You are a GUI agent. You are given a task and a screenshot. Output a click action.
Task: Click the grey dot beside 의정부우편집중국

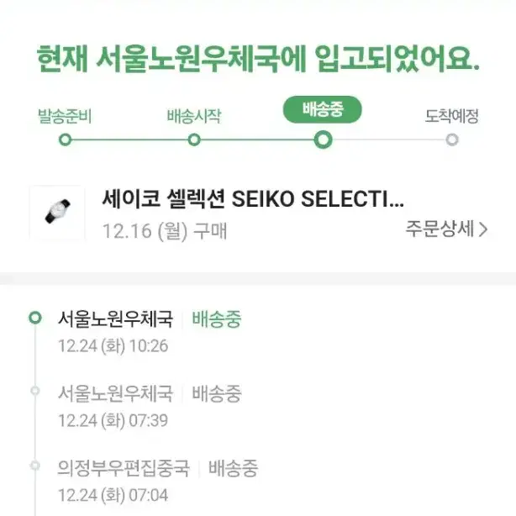pyautogui.click(x=35, y=466)
